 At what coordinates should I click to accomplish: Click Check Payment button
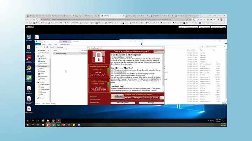(123, 103)
